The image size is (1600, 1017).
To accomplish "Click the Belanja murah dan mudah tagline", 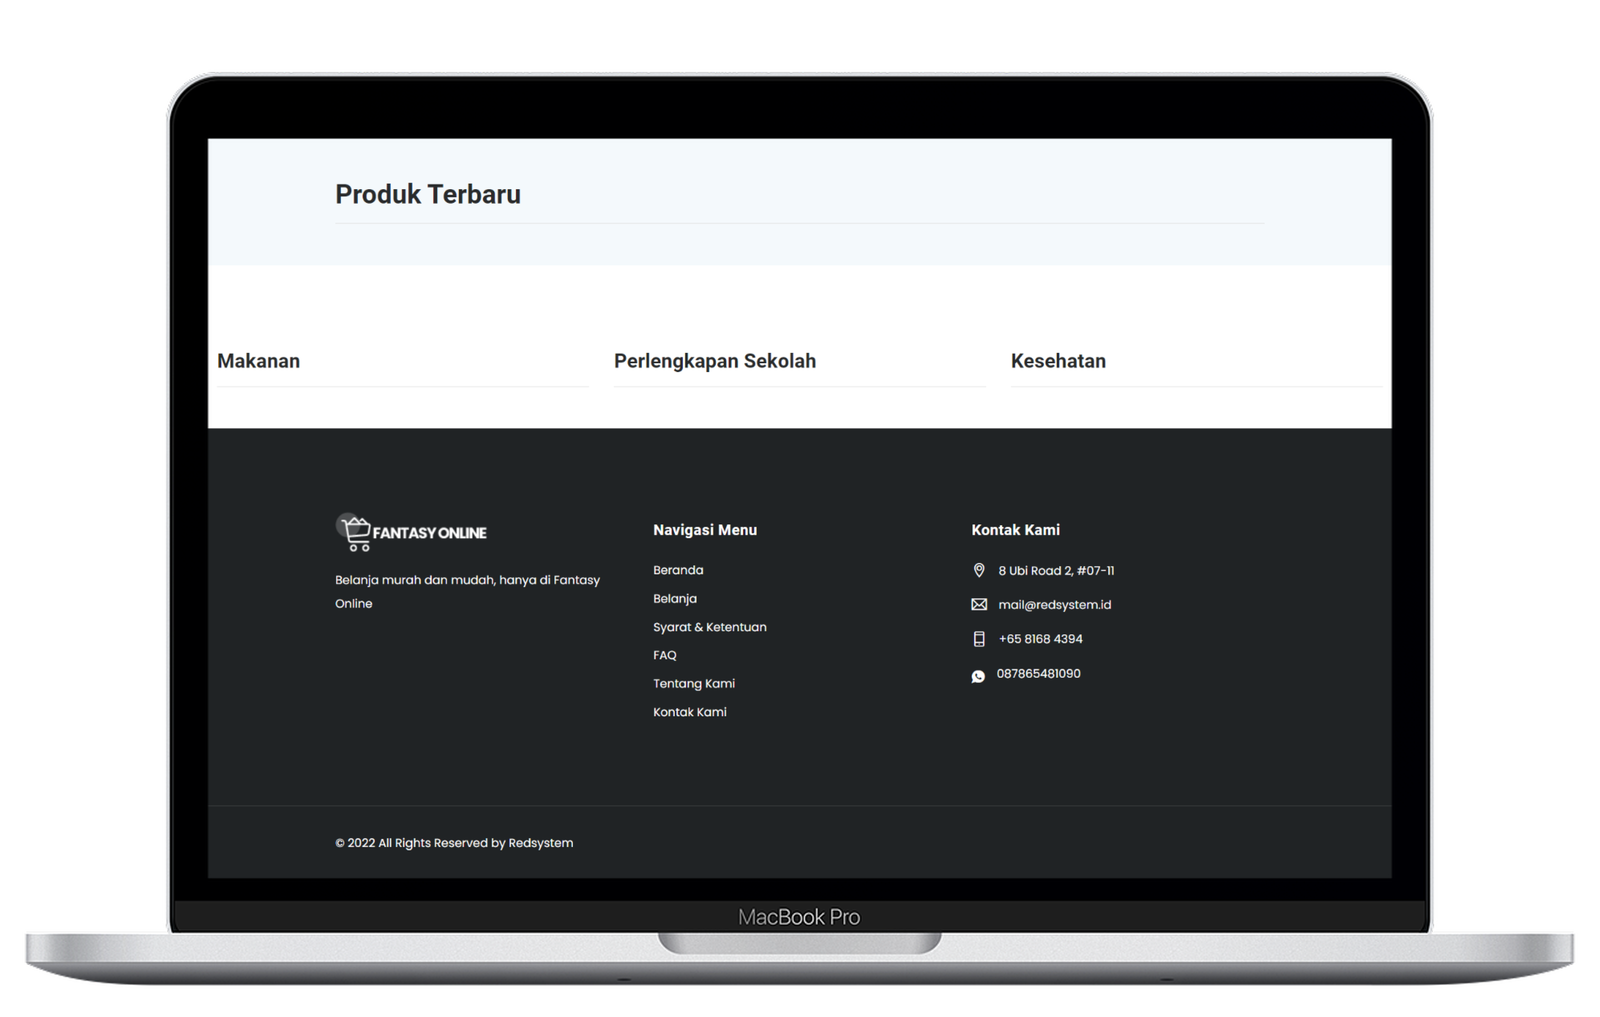I will 467,592.
